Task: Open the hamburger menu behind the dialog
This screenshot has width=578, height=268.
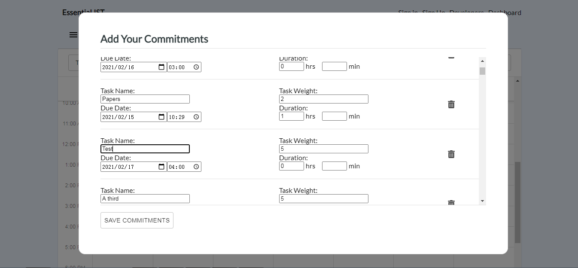Action: [73, 35]
